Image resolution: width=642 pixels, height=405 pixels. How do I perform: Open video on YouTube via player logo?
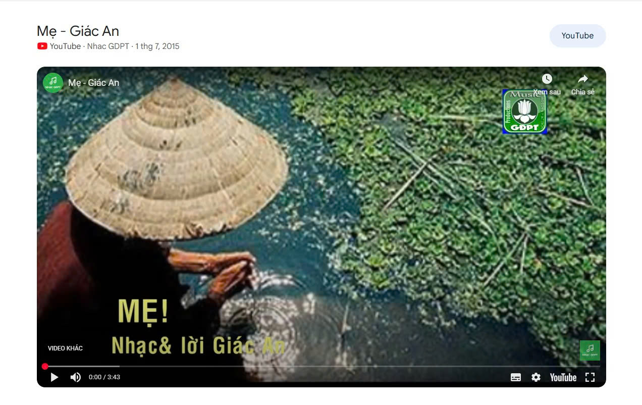(563, 377)
